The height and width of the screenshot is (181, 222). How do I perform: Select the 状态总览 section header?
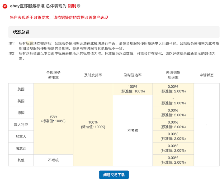(21, 32)
